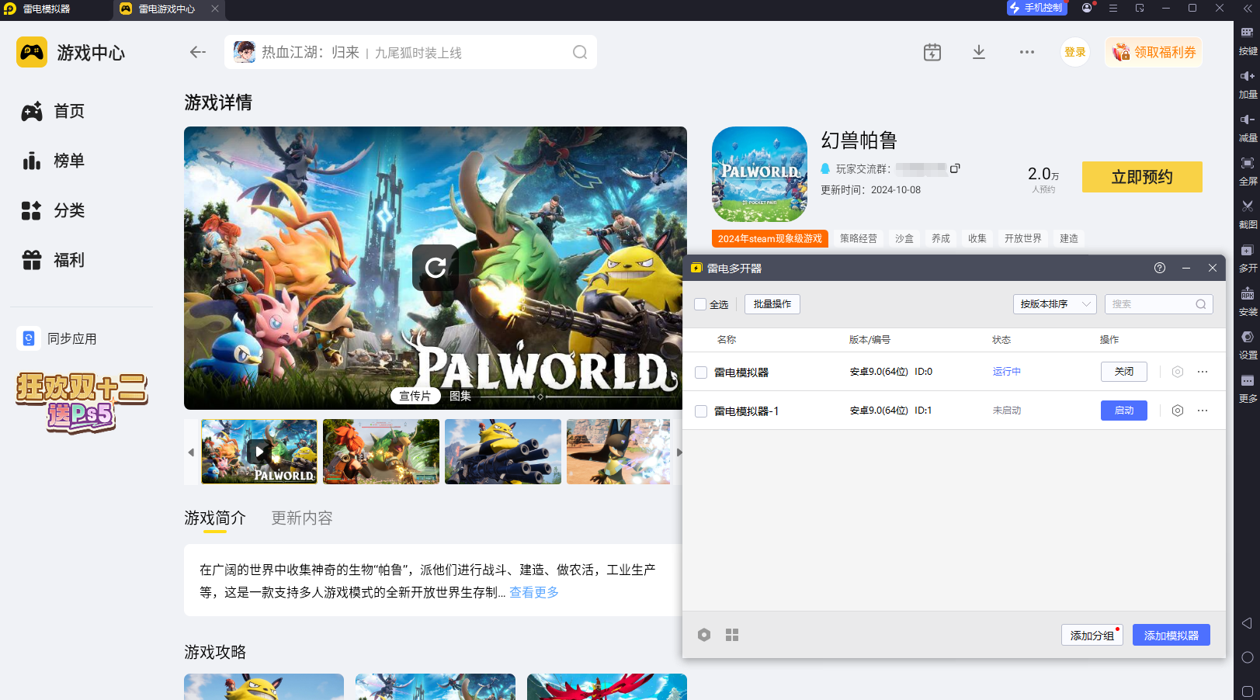Viewport: 1260px width, 700px height.
Task: Check the box for 雷电模拟器 row
Action: [701, 373]
